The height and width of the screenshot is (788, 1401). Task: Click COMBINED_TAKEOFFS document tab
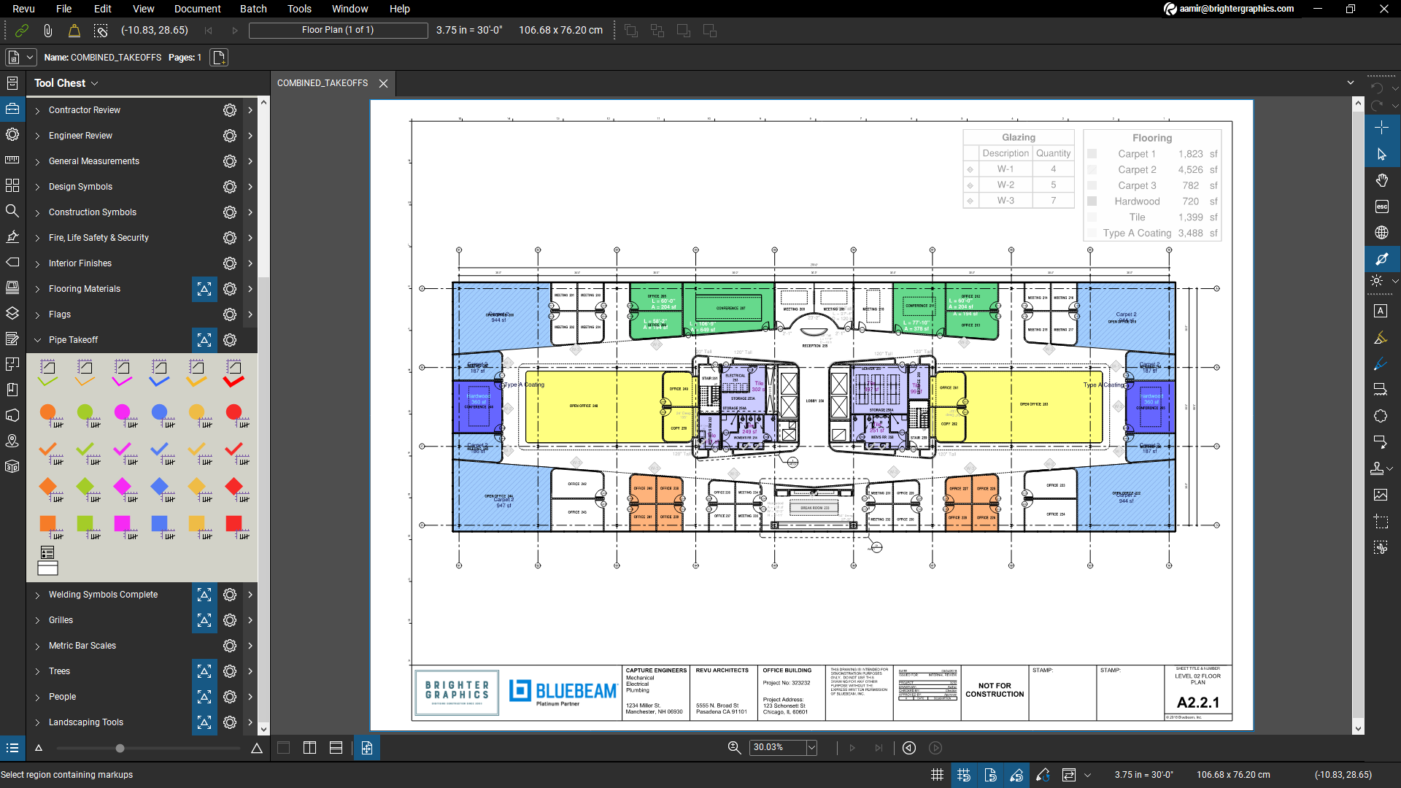tap(323, 82)
